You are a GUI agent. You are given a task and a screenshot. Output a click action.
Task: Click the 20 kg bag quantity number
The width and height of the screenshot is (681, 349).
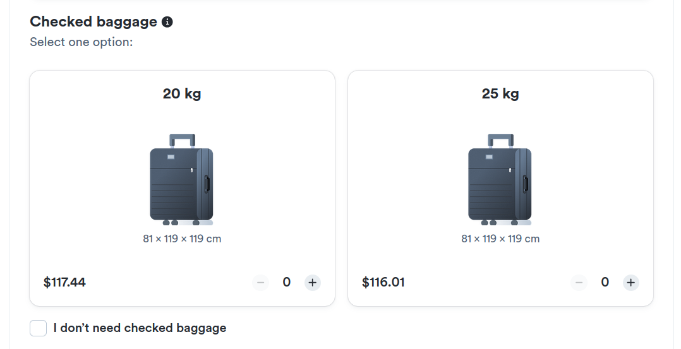pos(286,282)
